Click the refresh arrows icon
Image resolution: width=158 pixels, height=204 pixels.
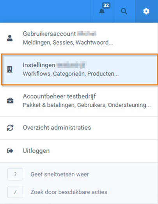[x=10, y=128]
